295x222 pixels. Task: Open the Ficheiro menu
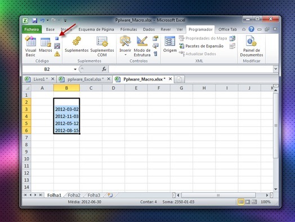pos(32,29)
